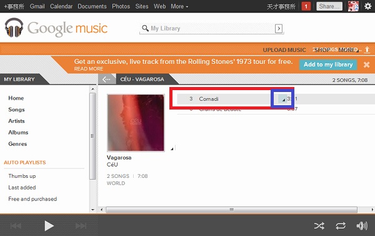Click the horizontal scrollbar thumb
Image resolution: width=375 pixels, height=236 pixels.
coord(231,210)
